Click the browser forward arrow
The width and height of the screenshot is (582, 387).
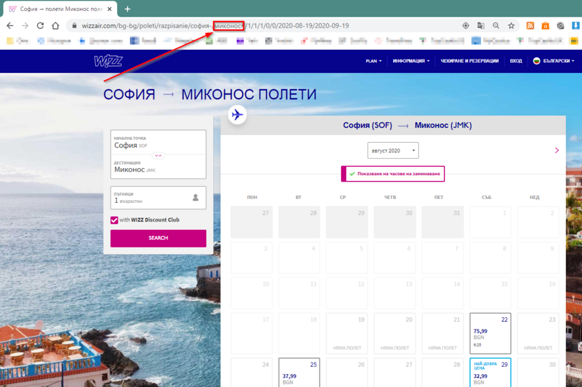[x=25, y=26]
